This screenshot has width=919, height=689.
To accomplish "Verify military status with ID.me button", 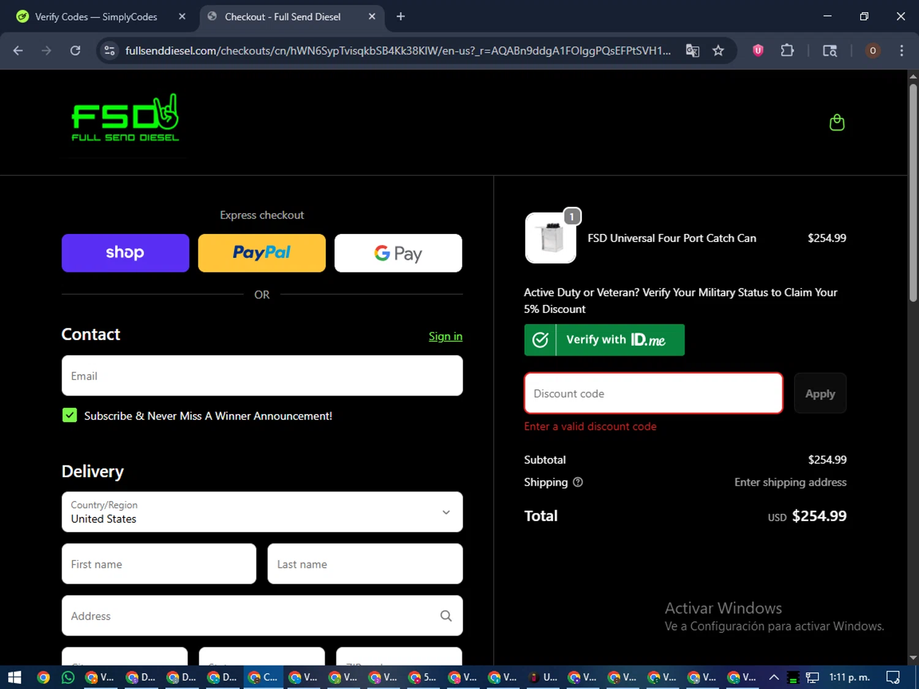I will [604, 340].
